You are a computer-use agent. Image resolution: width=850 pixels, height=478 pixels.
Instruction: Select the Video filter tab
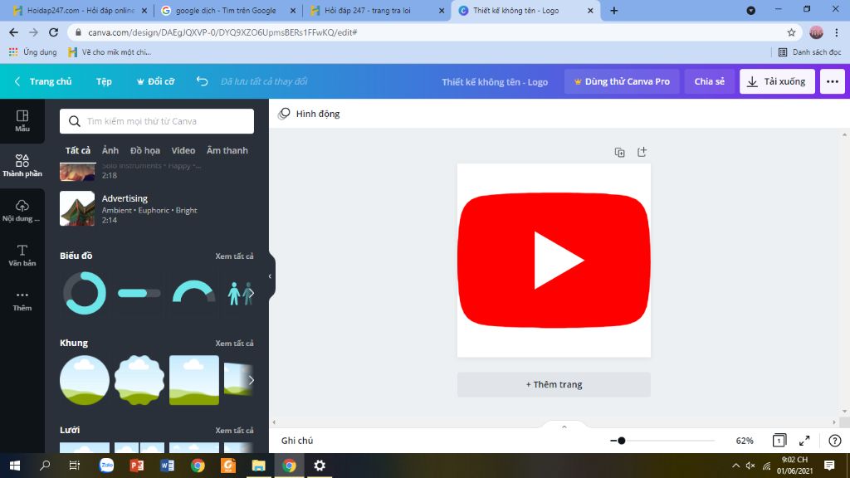point(183,151)
